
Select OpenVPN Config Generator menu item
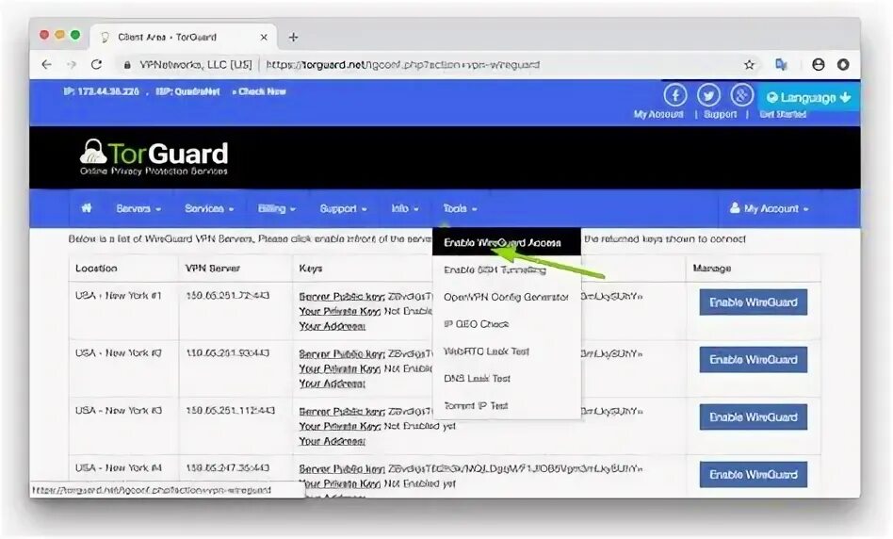click(506, 297)
